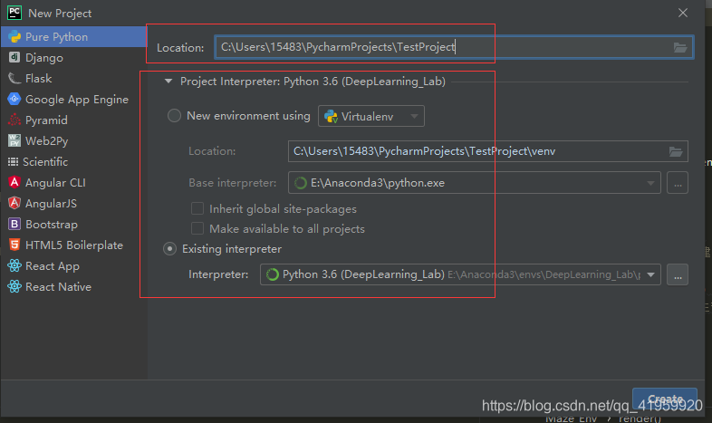The height and width of the screenshot is (423, 712).
Task: Click ellipsis button beside existing Interpreter
Action: click(x=678, y=274)
